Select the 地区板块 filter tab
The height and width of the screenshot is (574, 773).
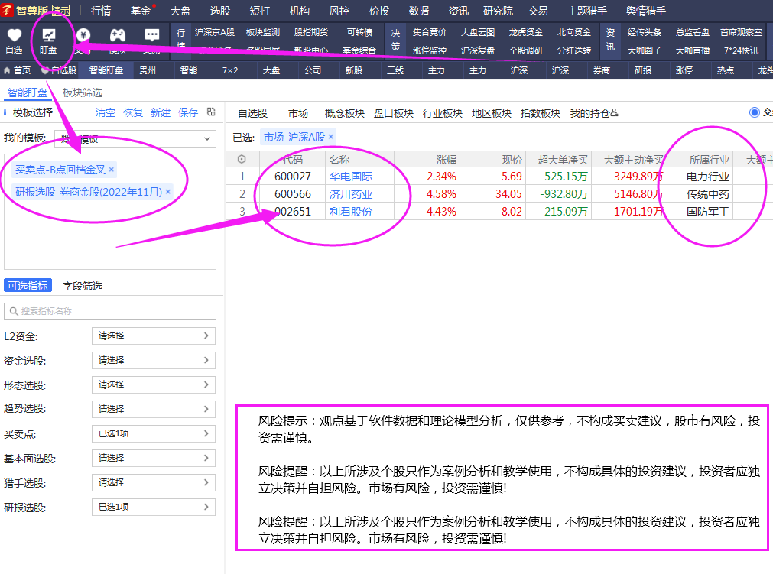click(492, 113)
